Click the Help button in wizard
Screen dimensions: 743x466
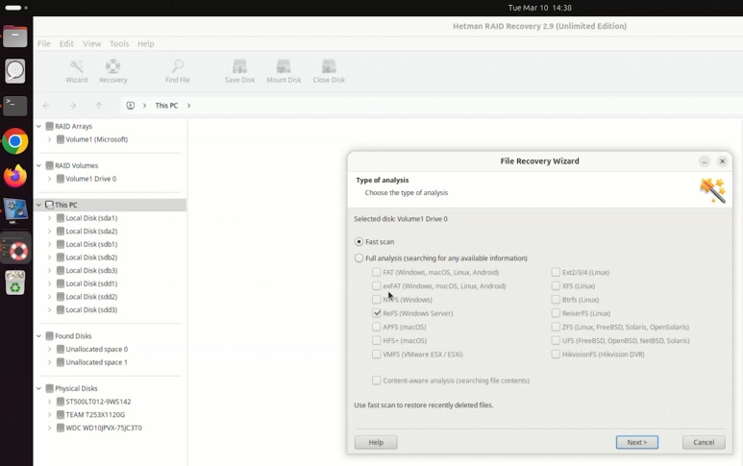click(376, 442)
